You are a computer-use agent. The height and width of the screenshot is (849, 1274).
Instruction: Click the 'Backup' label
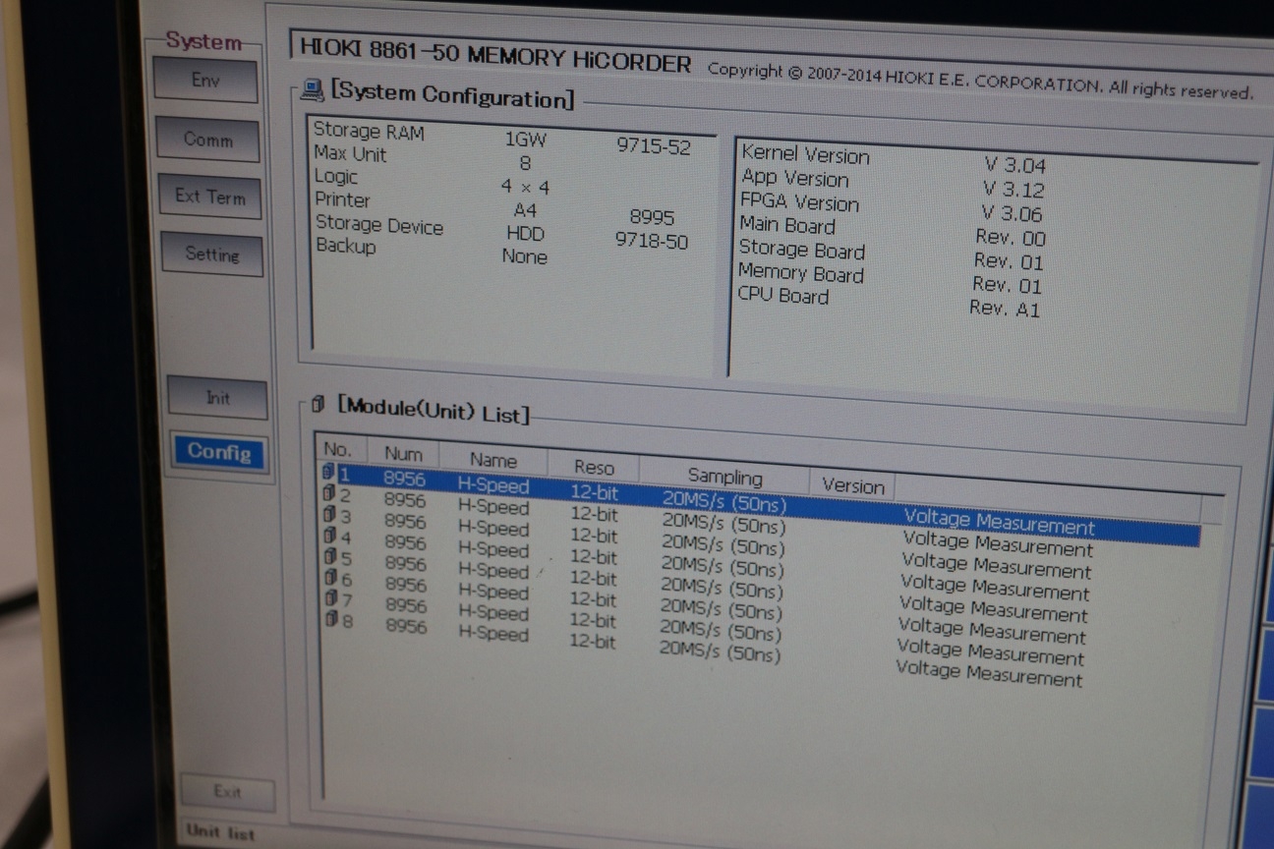pyautogui.click(x=345, y=246)
